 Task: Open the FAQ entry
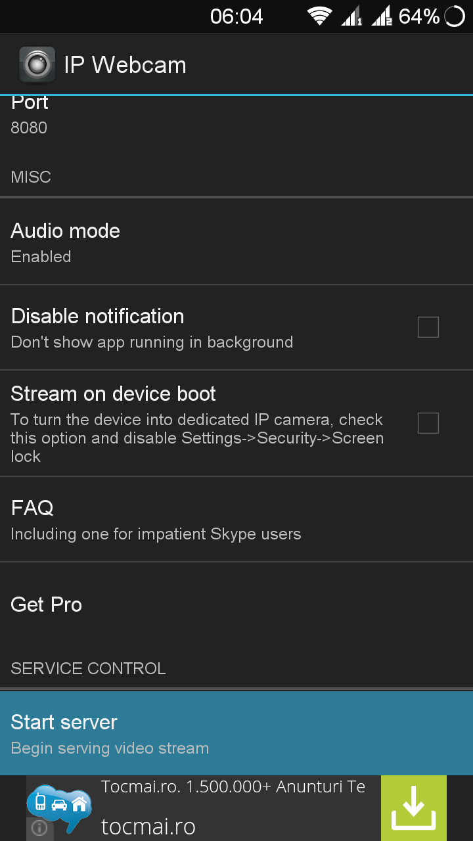coord(236,519)
